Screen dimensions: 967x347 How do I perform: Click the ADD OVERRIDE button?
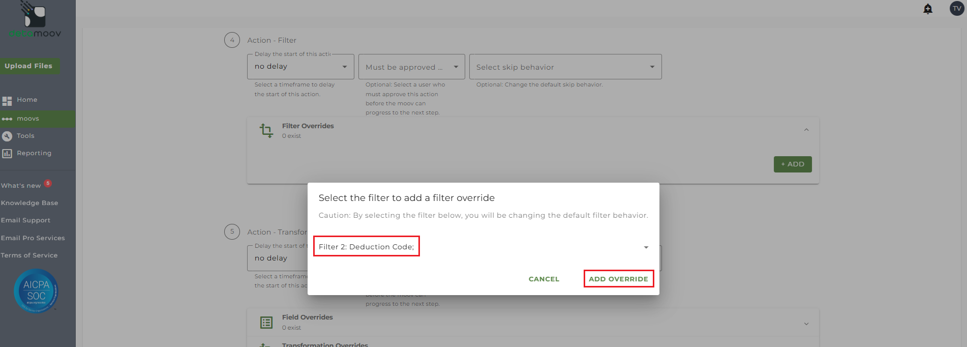618,279
